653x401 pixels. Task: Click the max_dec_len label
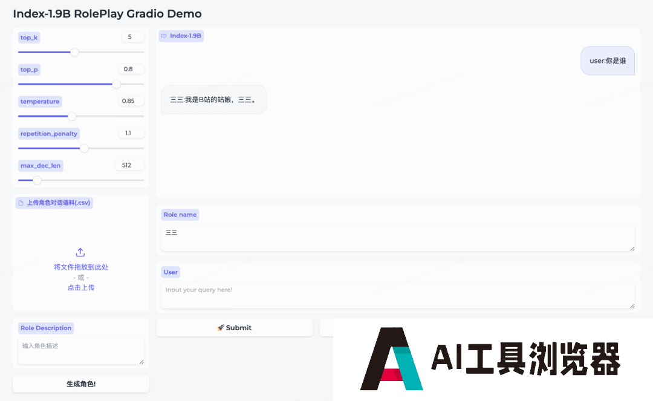pyautogui.click(x=41, y=166)
